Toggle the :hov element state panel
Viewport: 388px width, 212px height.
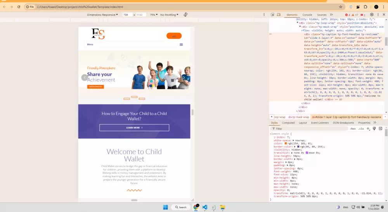coord(353,128)
